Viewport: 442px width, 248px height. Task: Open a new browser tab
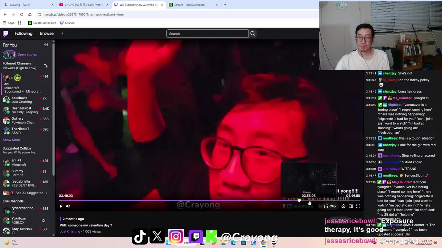tap(225, 4)
